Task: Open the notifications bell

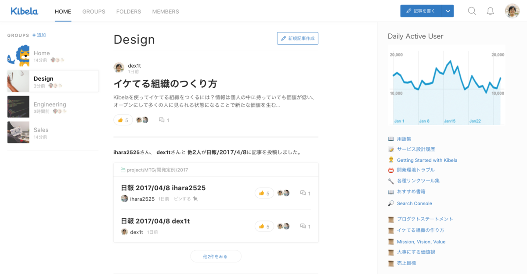Action: pos(491,11)
